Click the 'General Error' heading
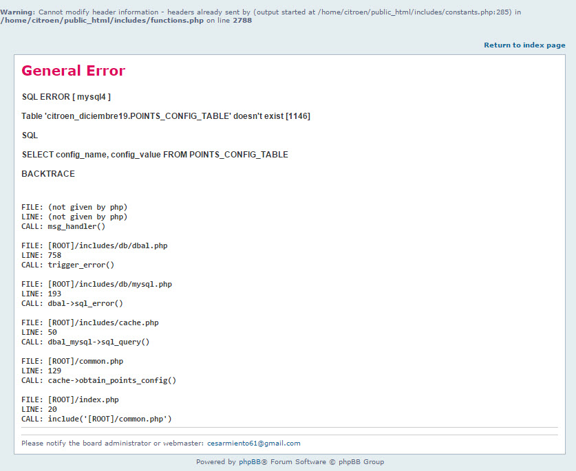Viewport: 576px width, 471px height. coord(74,71)
